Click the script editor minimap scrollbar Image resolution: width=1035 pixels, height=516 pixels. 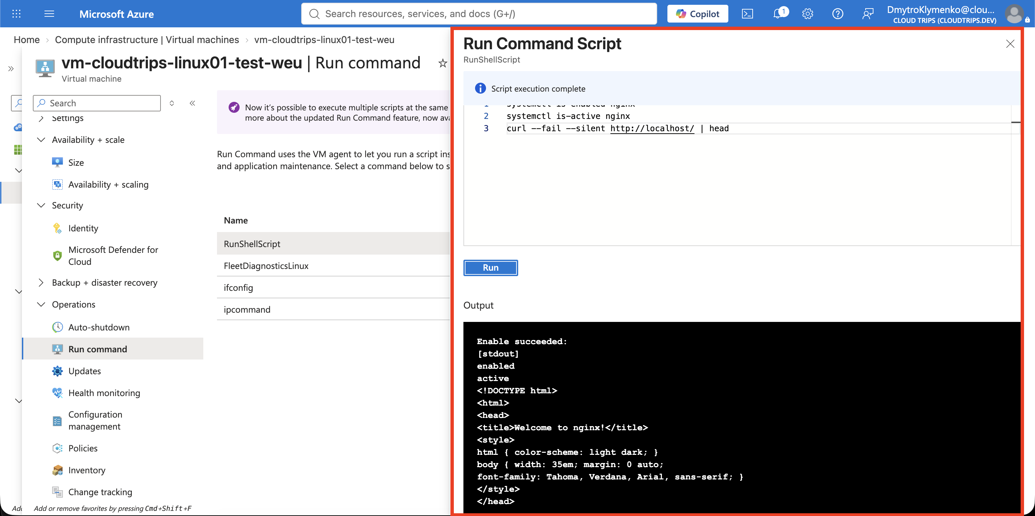pos(1015,175)
